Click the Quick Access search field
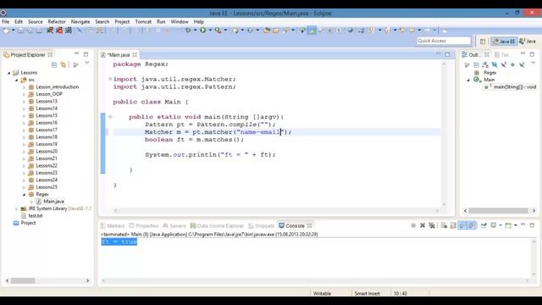This screenshot has width=542, height=305. (x=444, y=41)
